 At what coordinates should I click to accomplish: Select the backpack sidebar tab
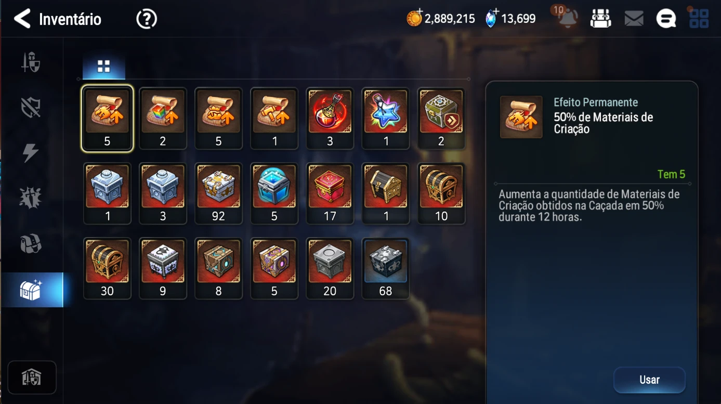click(x=31, y=243)
